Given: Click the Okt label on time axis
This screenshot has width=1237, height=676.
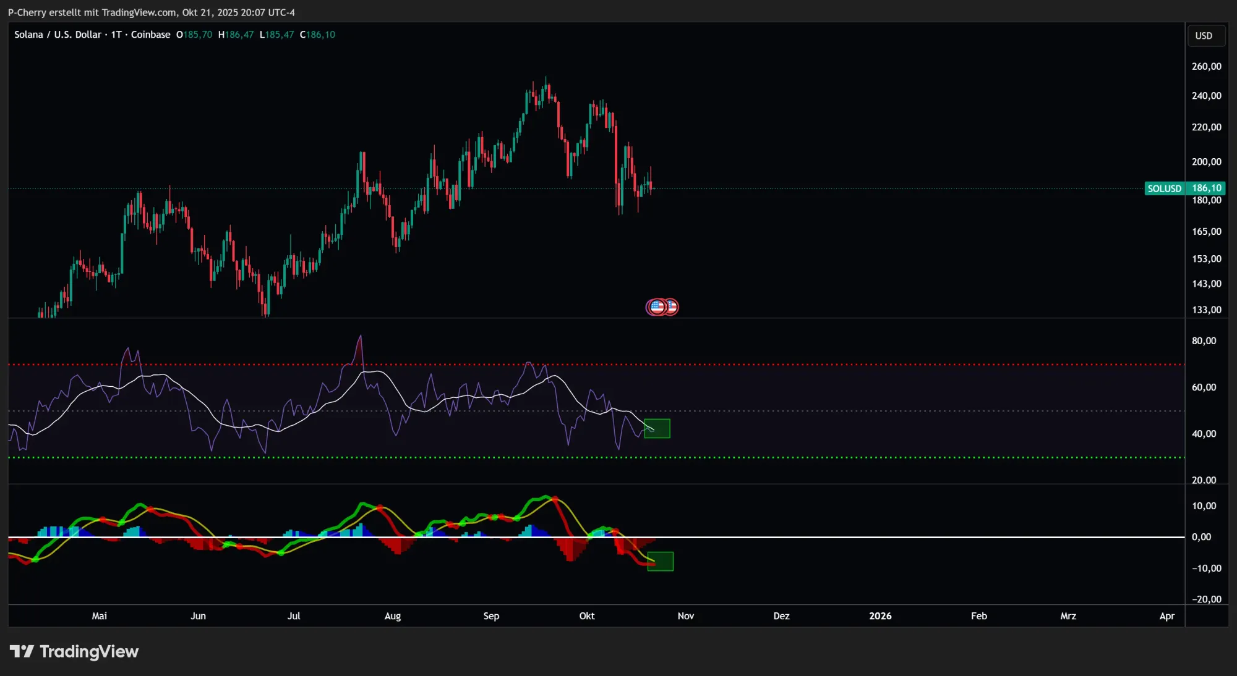Looking at the screenshot, I should (586, 615).
